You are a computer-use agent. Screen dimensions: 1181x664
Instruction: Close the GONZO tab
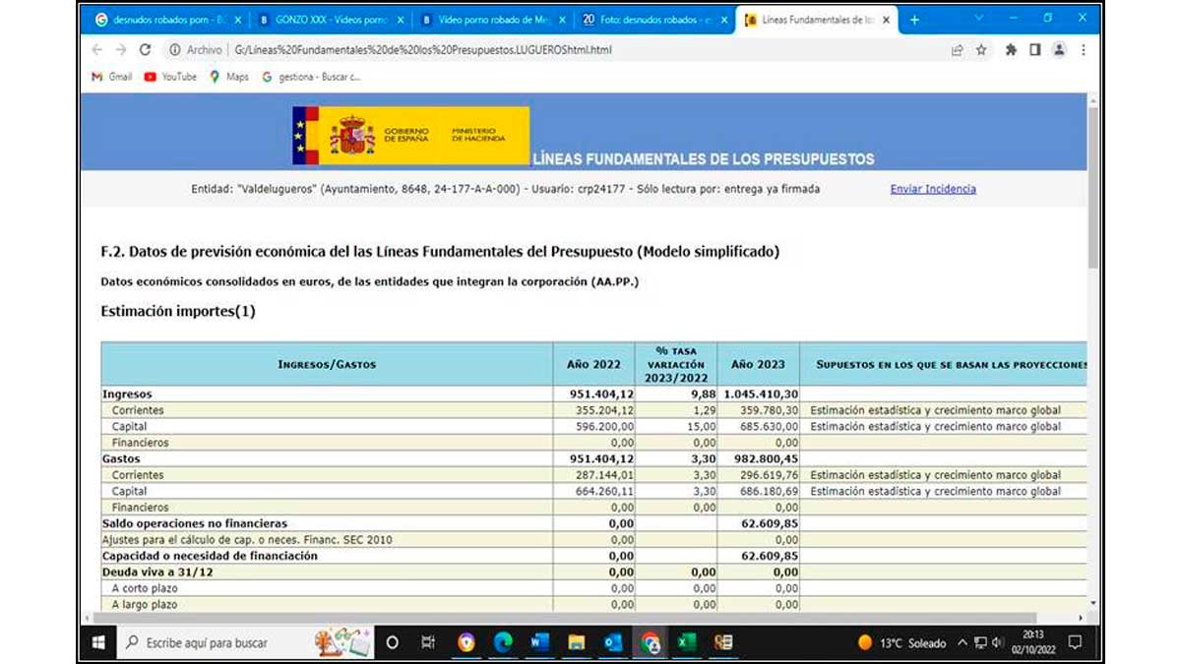pos(401,20)
